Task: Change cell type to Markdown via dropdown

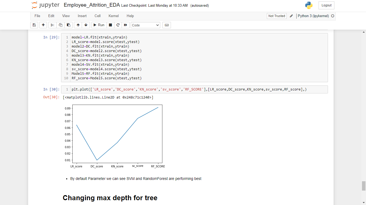Action: click(x=145, y=25)
